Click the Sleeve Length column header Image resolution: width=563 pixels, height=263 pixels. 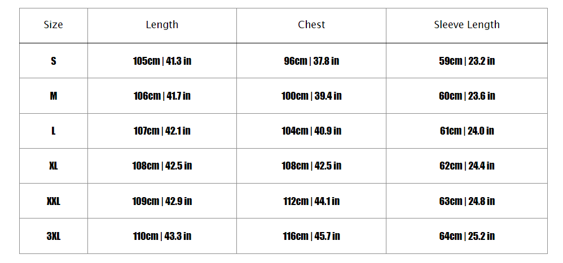pyautogui.click(x=467, y=25)
